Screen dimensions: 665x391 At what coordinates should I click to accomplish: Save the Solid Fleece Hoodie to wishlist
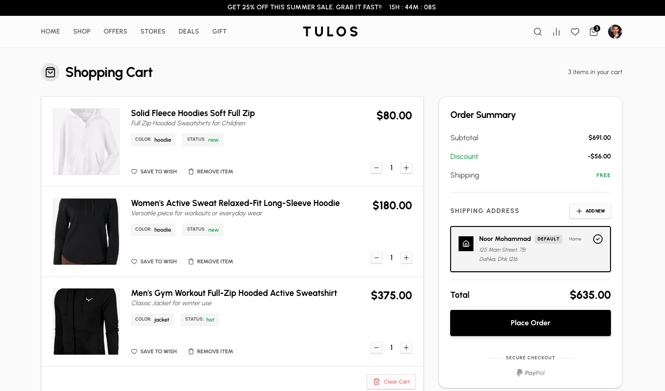(154, 171)
